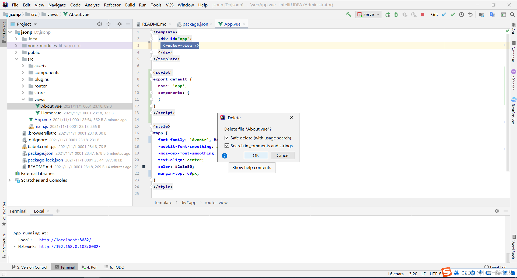Image resolution: width=517 pixels, height=278 pixels.
Task: Click the Git Update Project arrow
Action: (444, 15)
